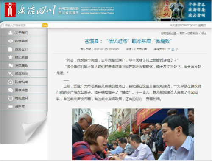The image size is (212, 161).
Task: Click the document icon beside 政务公开
Action: 10,49
